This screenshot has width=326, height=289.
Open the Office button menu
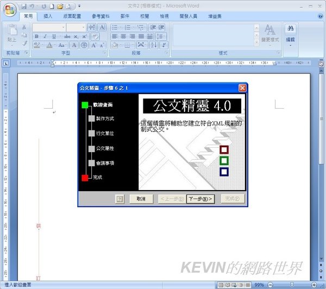point(10,10)
